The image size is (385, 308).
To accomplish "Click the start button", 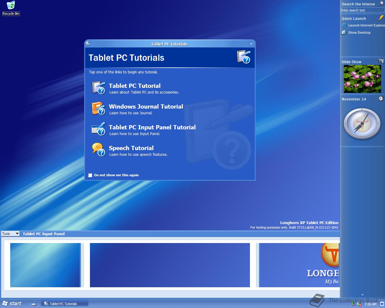I will point(12,303).
